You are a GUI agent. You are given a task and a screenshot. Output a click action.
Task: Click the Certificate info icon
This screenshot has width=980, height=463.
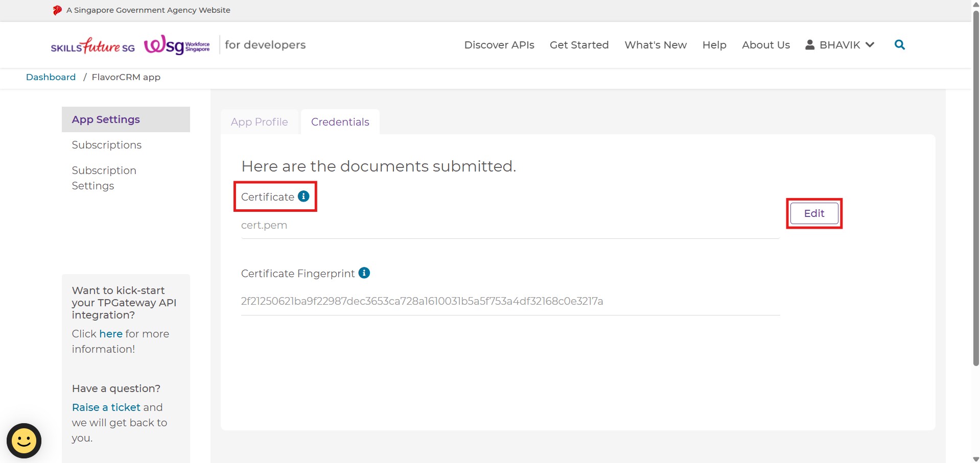click(304, 197)
